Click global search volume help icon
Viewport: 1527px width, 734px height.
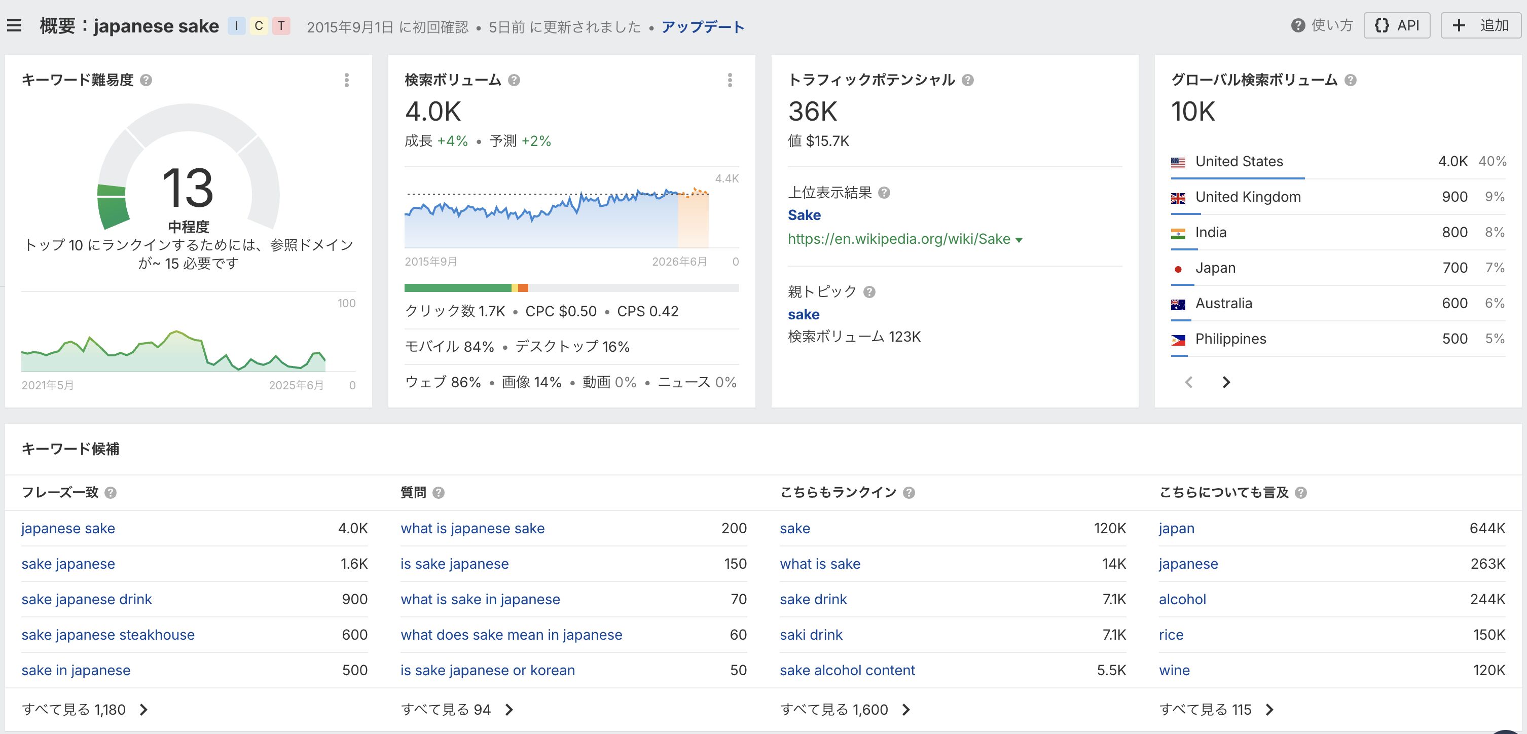(x=1351, y=80)
